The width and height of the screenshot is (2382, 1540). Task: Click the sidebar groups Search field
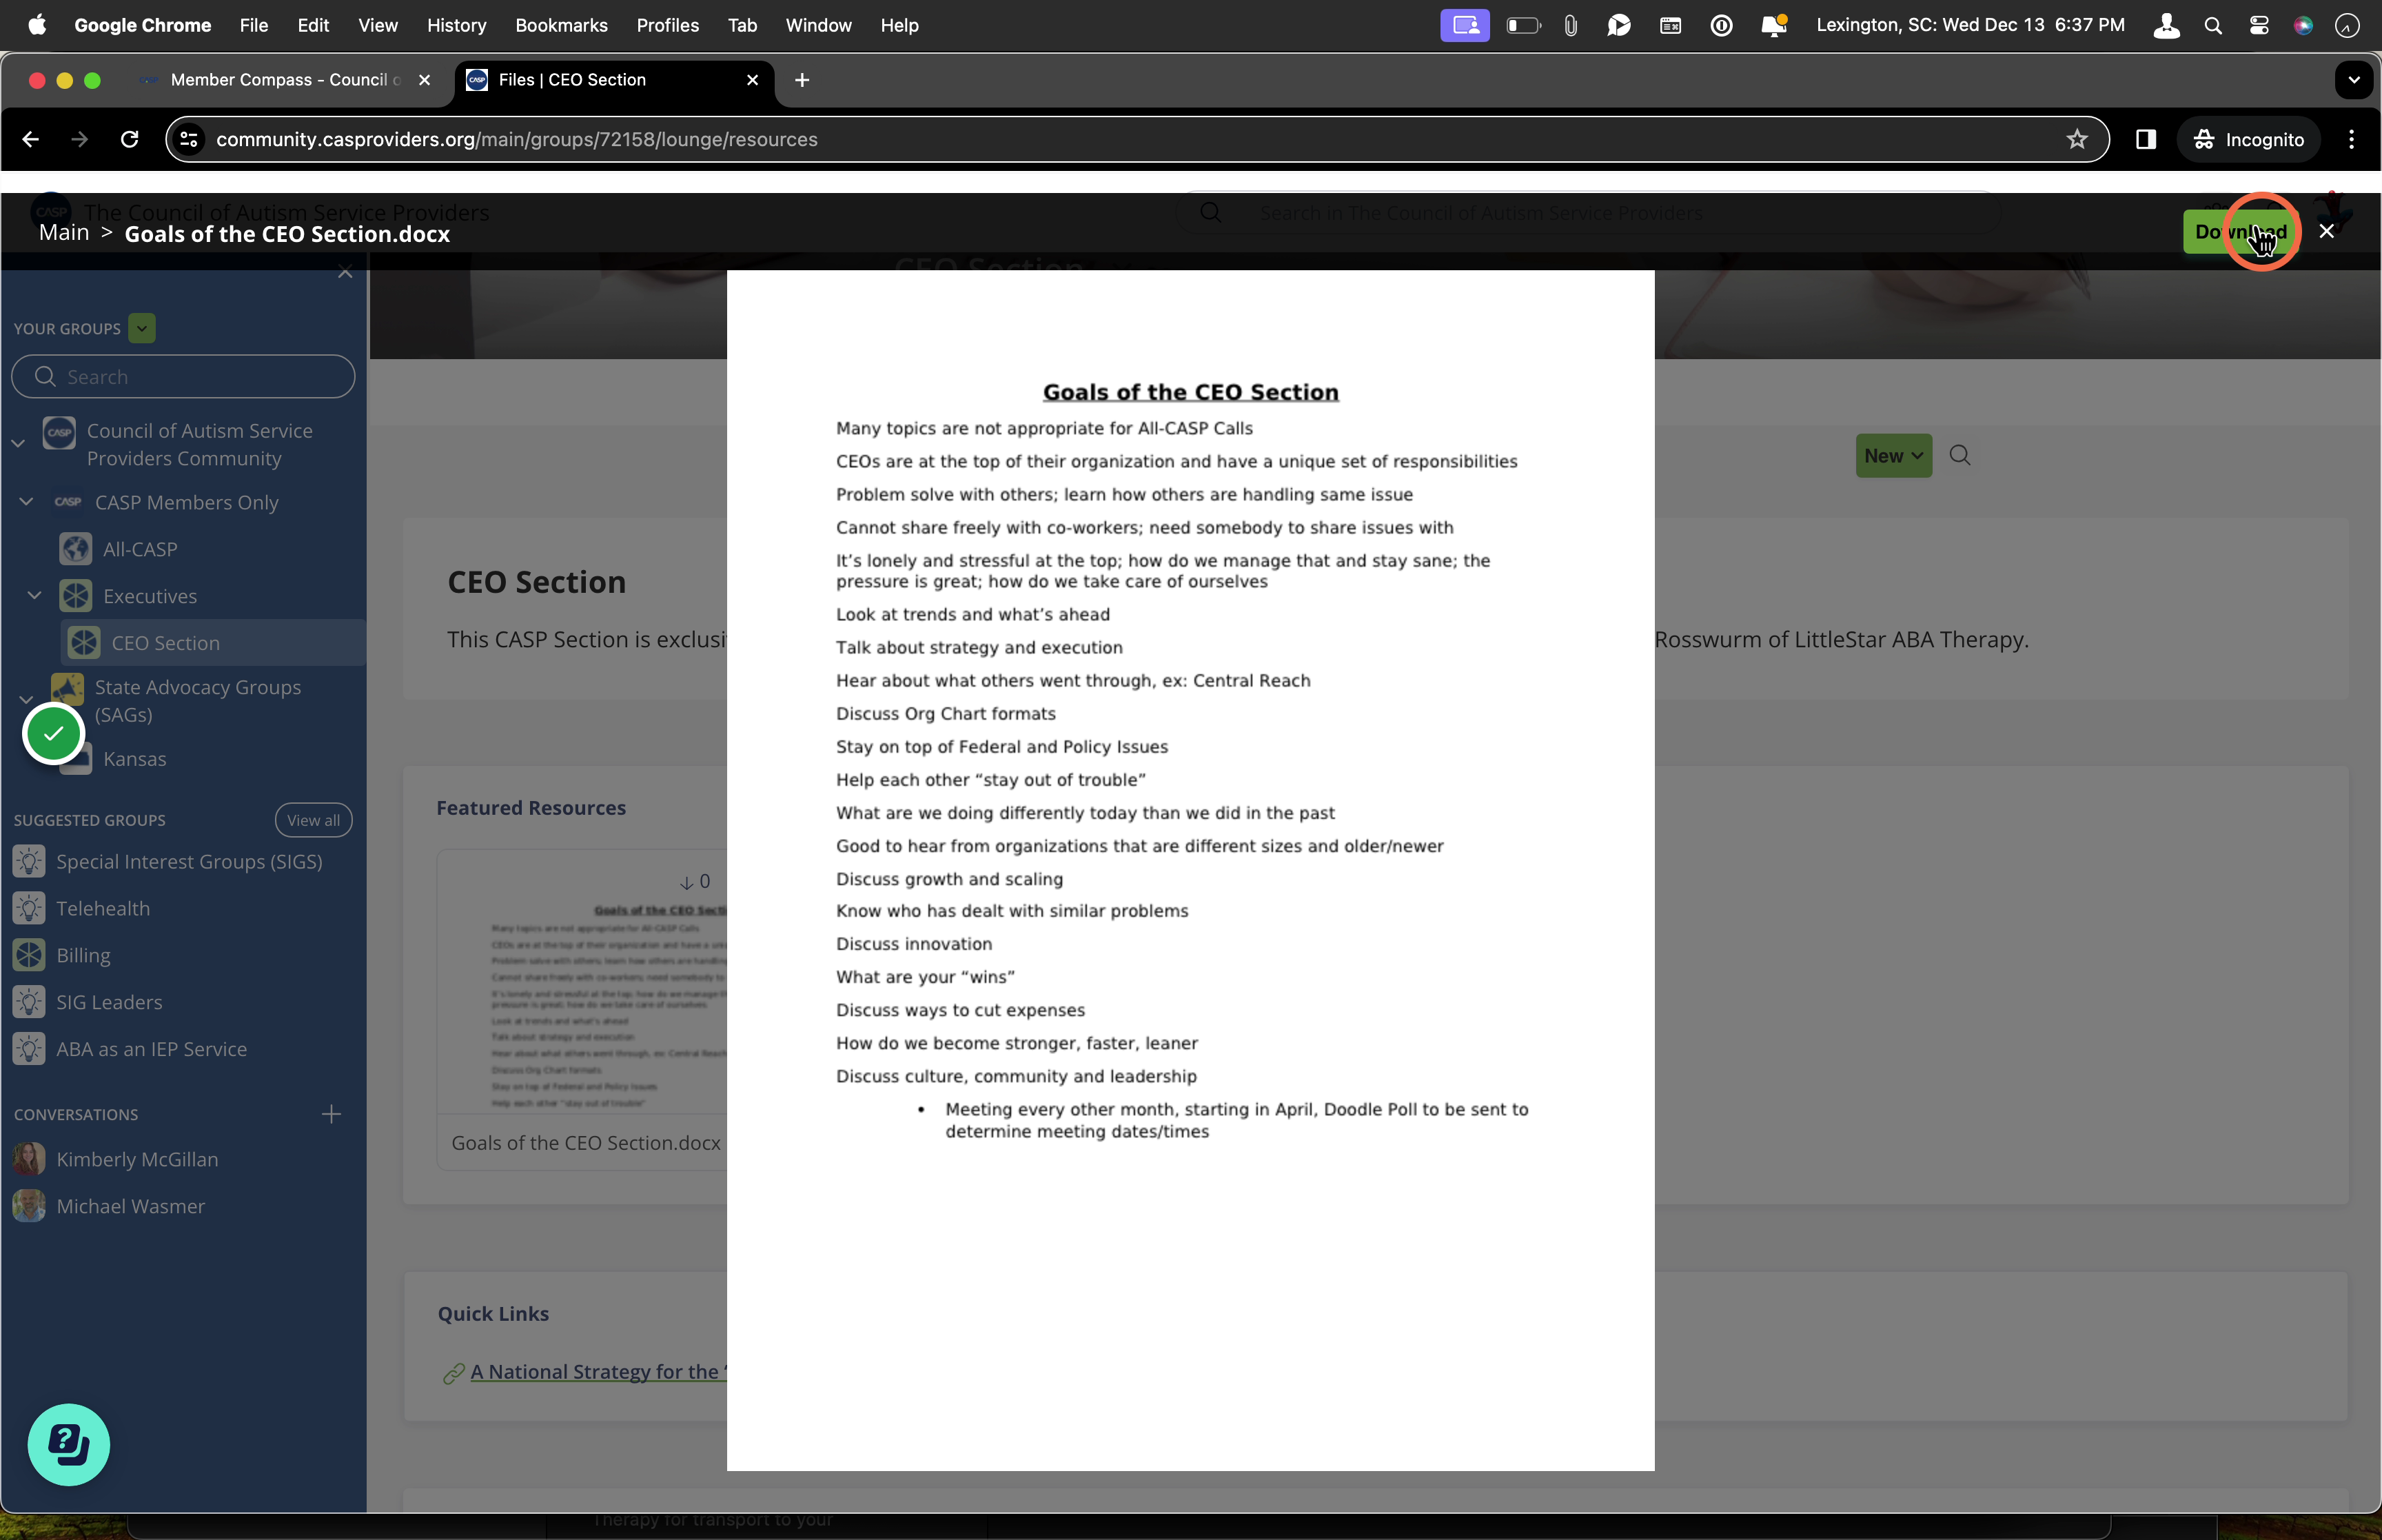coord(183,377)
